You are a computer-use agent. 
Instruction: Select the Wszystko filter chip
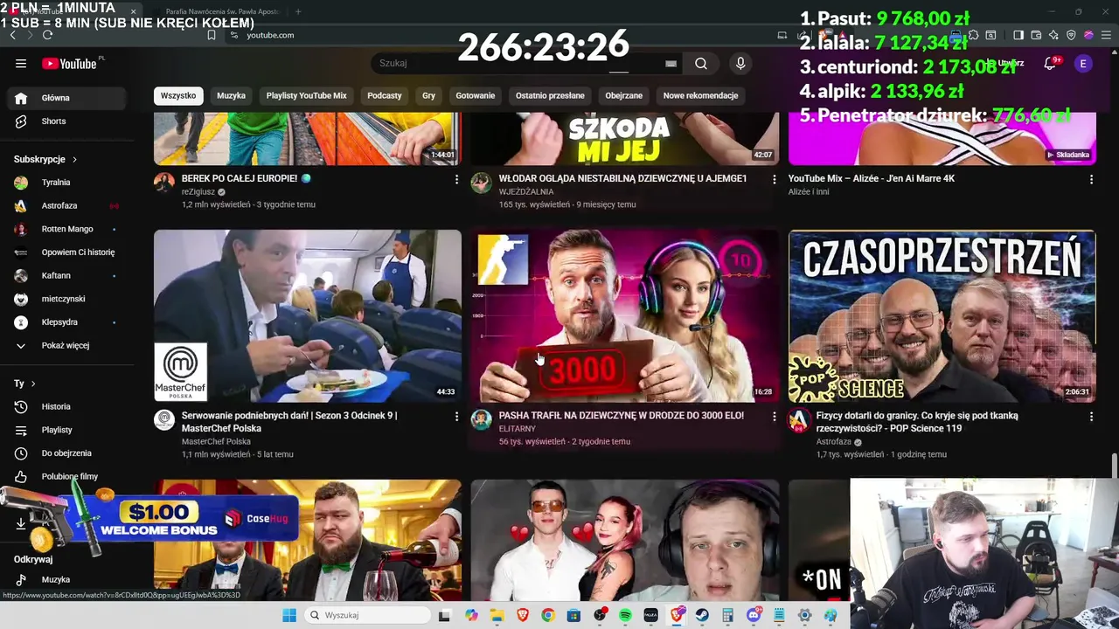point(178,95)
